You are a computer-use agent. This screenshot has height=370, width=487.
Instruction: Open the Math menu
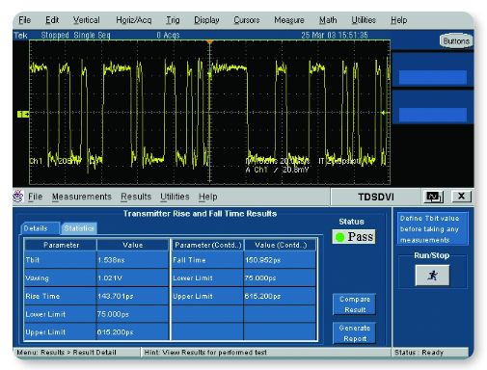pyautogui.click(x=328, y=20)
